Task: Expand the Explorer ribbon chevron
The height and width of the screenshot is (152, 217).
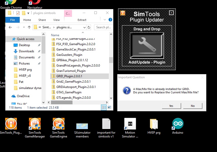Action: point(105,20)
